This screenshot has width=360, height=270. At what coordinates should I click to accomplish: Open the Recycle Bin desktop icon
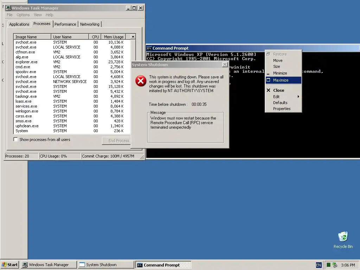coord(343,240)
